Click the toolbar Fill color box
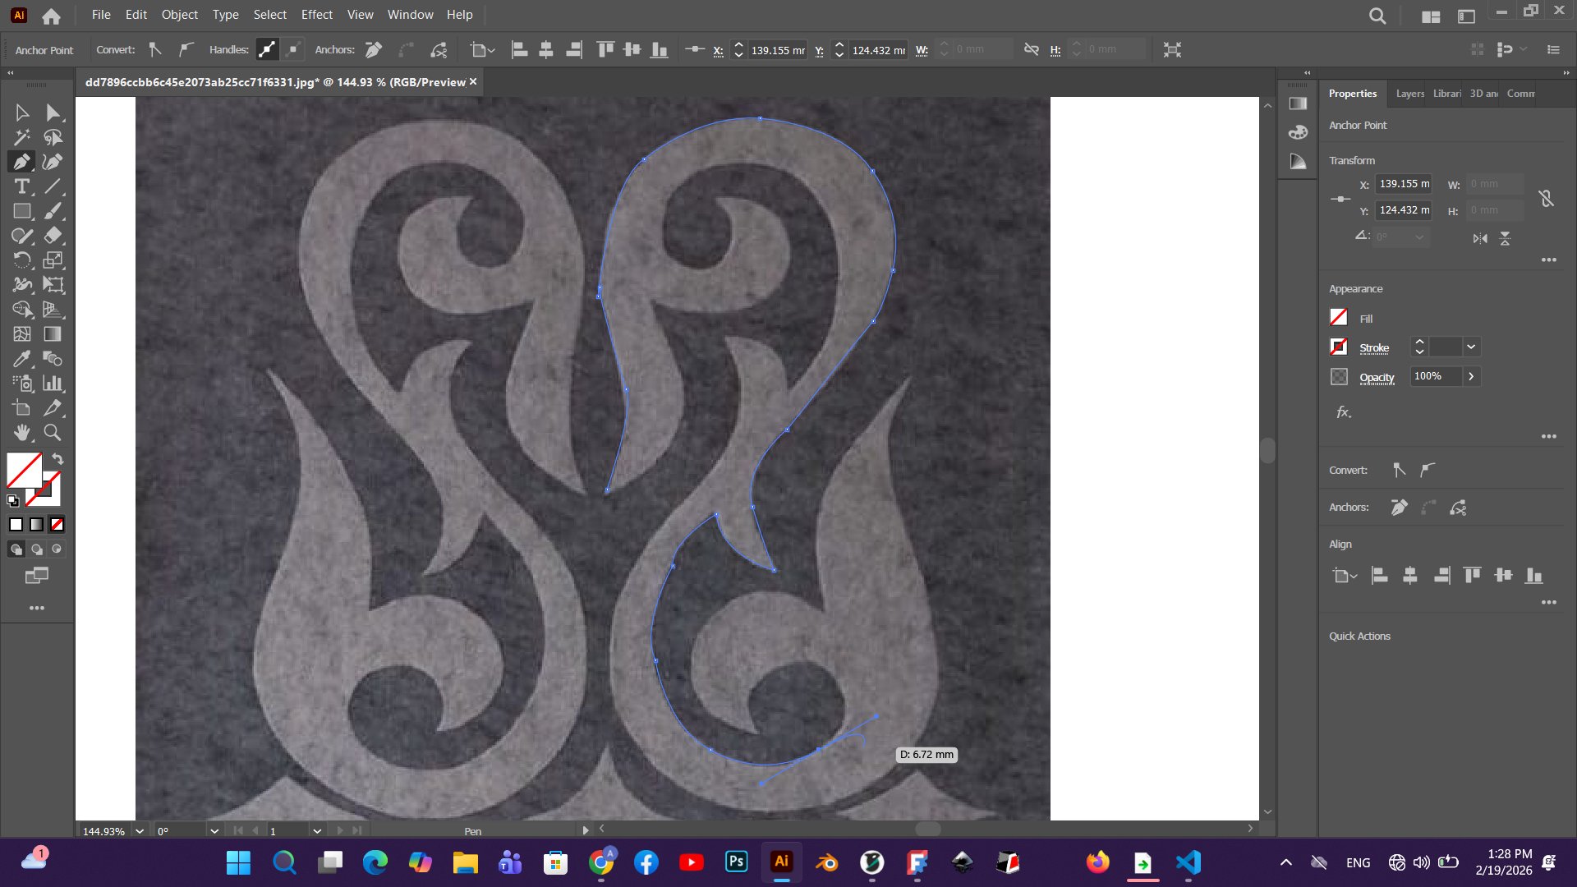The width and height of the screenshot is (1577, 887). tap(25, 470)
